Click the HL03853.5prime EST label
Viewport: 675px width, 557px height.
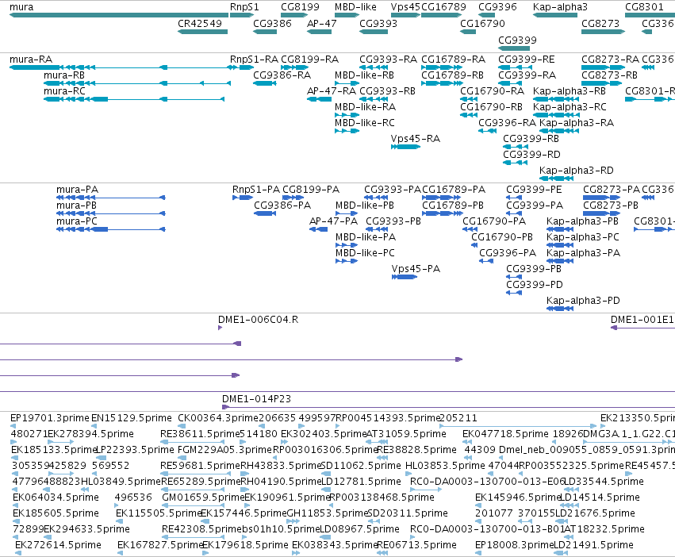(x=445, y=466)
